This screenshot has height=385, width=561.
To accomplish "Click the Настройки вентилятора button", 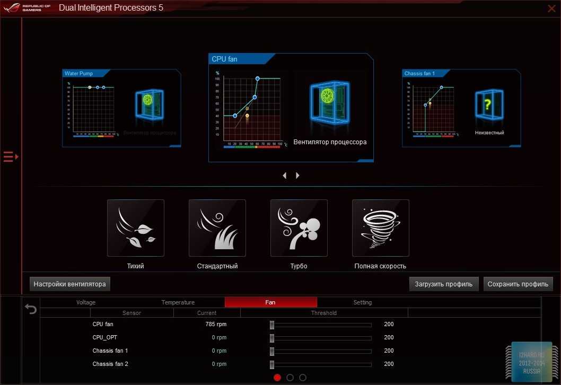I will (x=70, y=284).
